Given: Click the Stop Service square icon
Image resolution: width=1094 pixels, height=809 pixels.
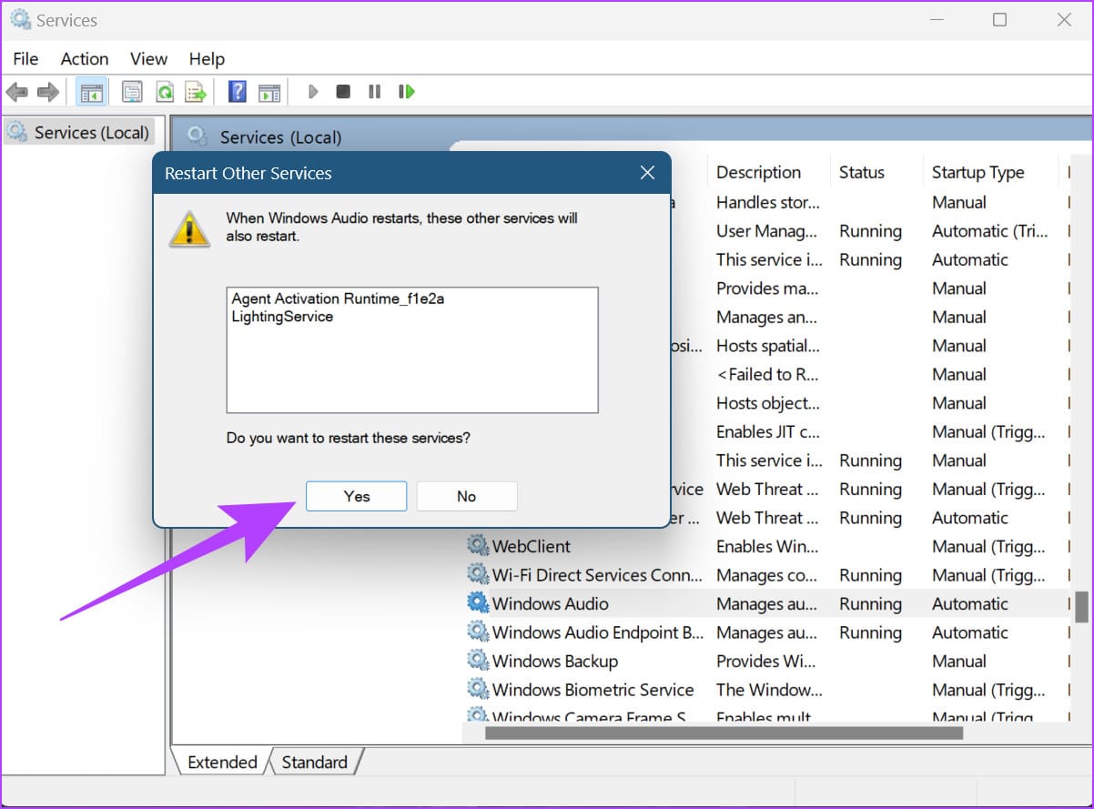Looking at the screenshot, I should pyautogui.click(x=343, y=92).
